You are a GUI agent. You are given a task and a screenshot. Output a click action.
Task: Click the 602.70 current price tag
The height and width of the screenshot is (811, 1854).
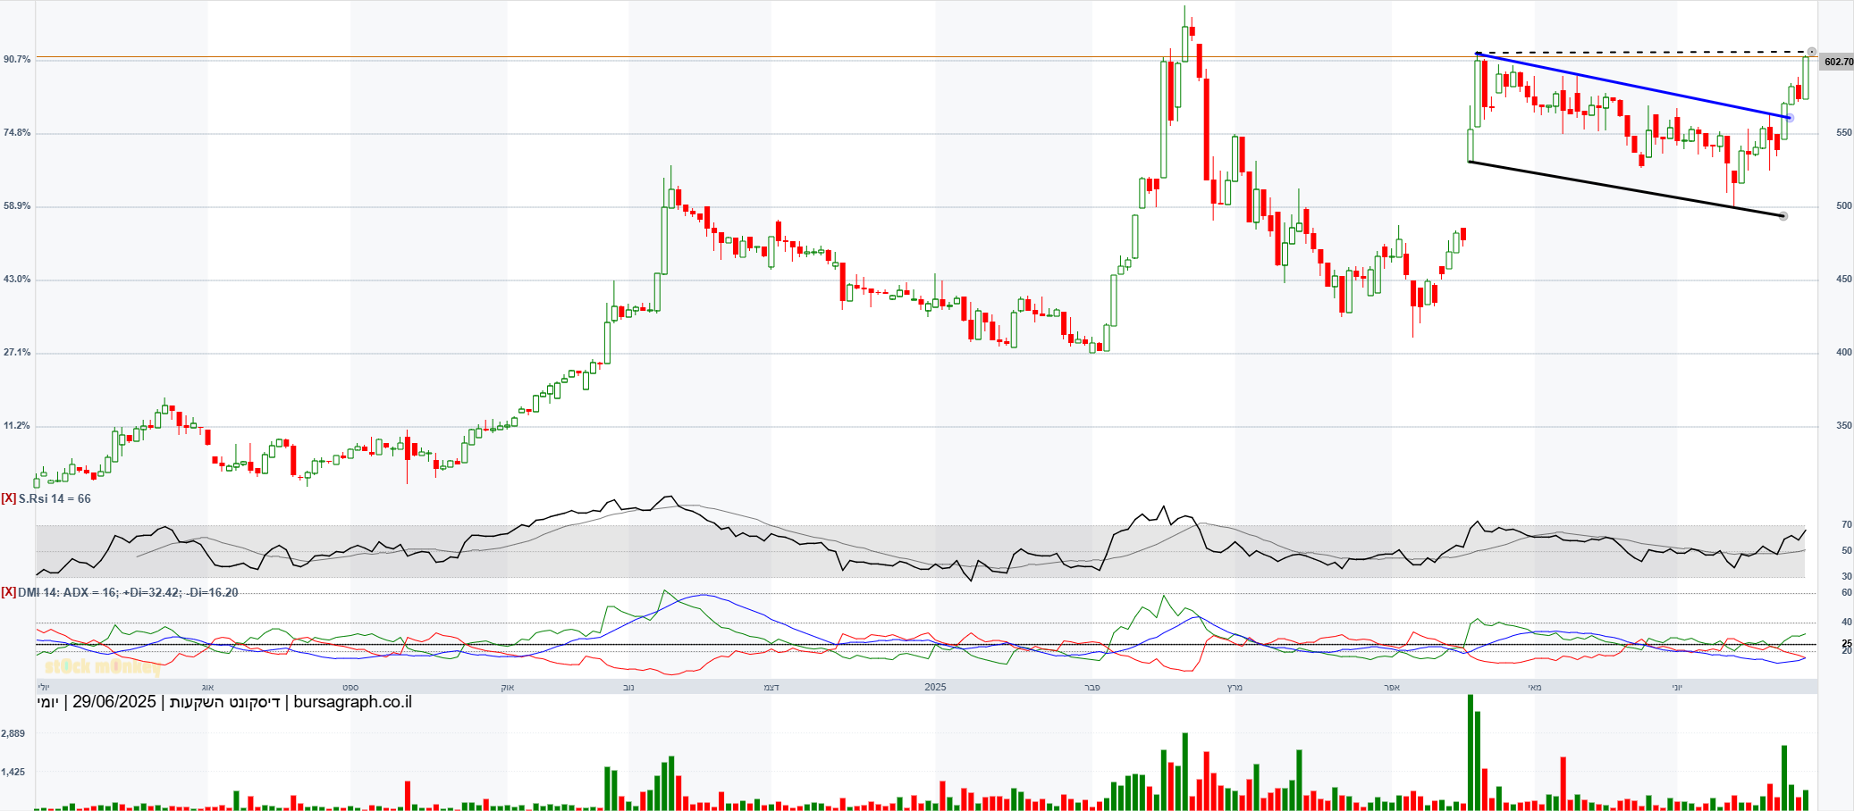point(1838,62)
